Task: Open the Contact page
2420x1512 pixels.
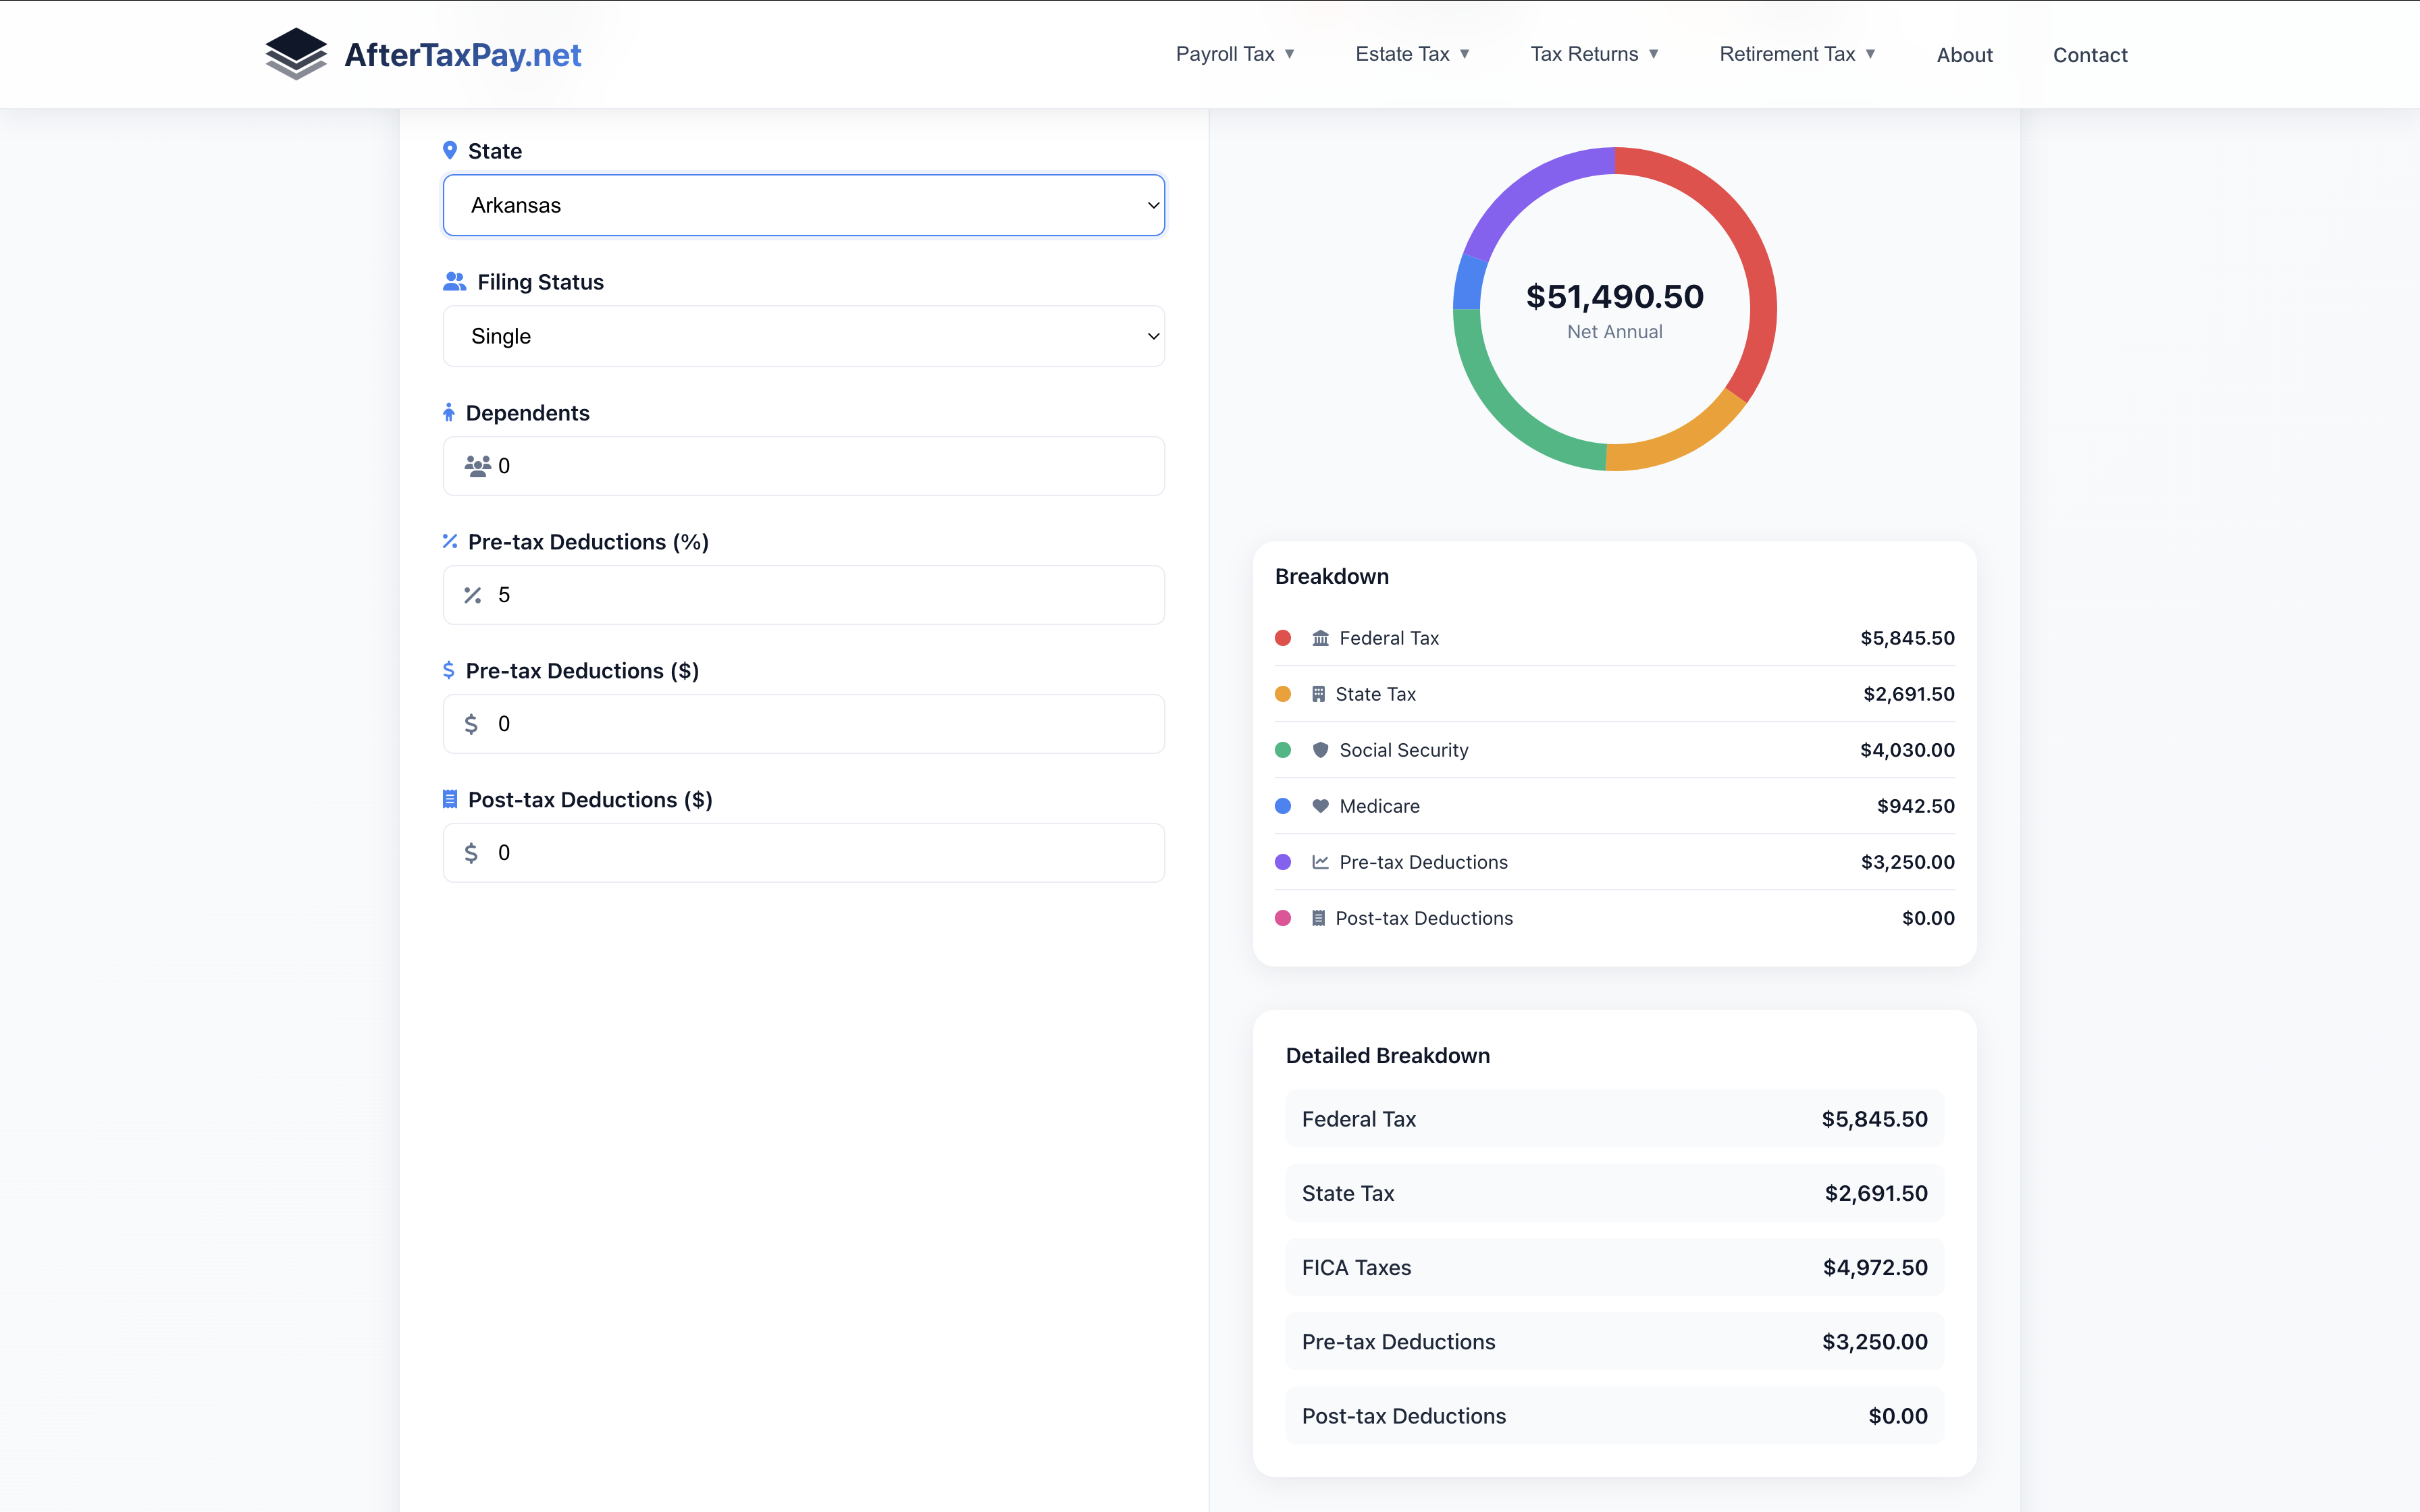Action: coord(2089,55)
